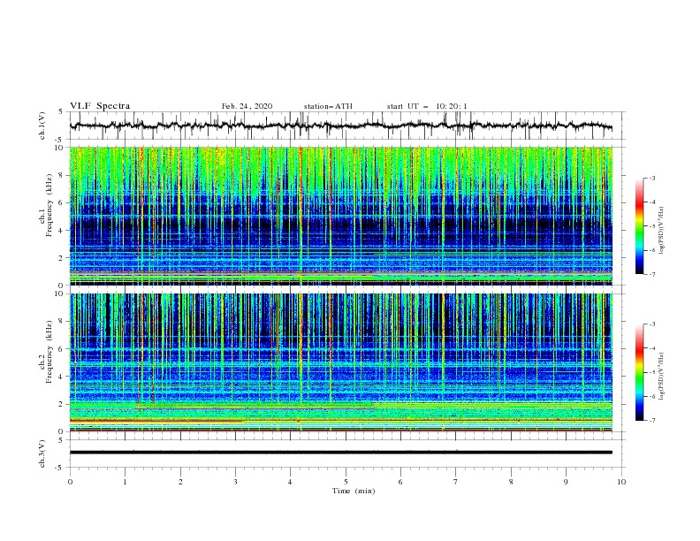Click the 'ch.1(V)' axis label
This screenshot has height=541, width=700.
42,126
